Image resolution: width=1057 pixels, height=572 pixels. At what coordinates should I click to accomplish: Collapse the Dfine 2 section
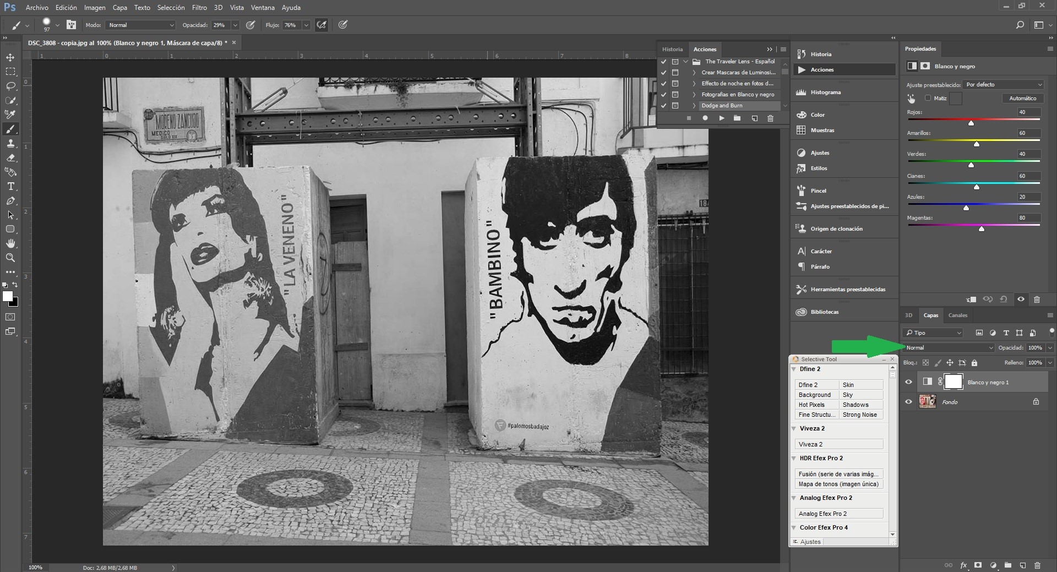pos(794,369)
